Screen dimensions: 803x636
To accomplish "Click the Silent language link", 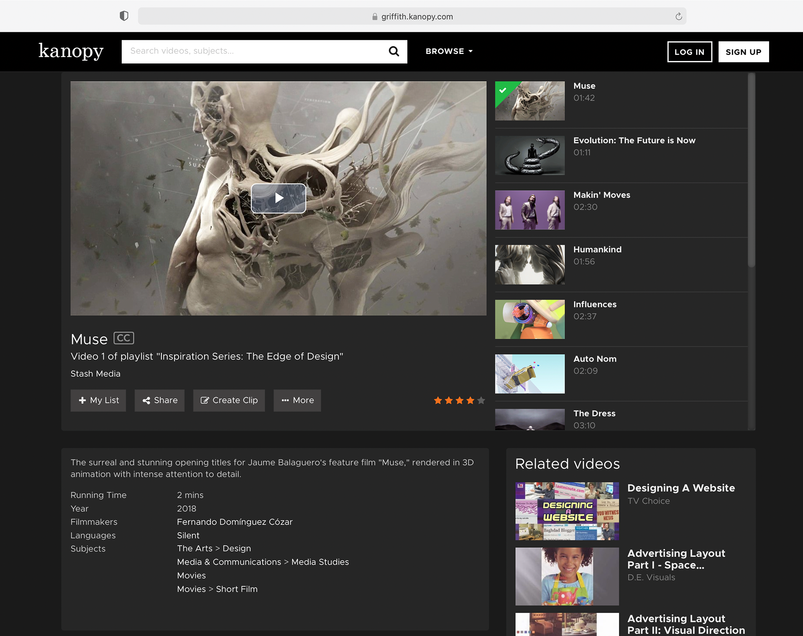I will (x=188, y=535).
